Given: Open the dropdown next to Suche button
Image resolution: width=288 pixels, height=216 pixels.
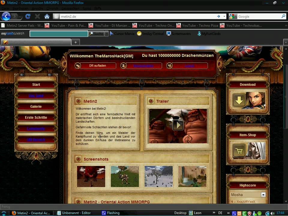Looking at the screenshot, I should click(106, 34).
